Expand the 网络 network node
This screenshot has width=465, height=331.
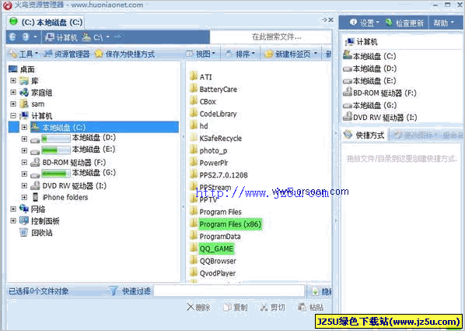[13, 210]
